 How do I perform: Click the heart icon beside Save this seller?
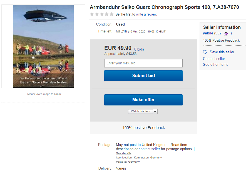coord(205,52)
